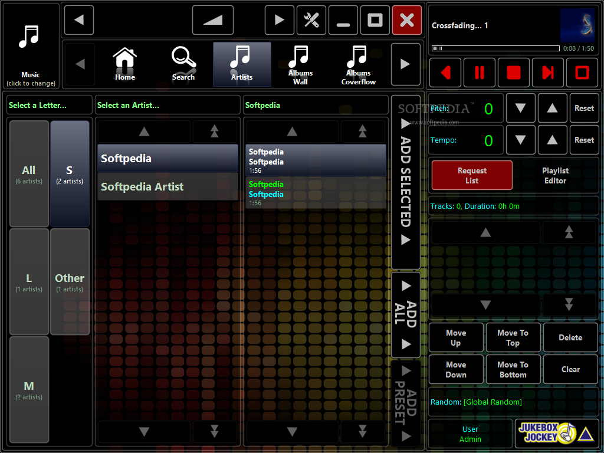Increase the Pitch value
This screenshot has height=453, width=604.
coord(552,109)
